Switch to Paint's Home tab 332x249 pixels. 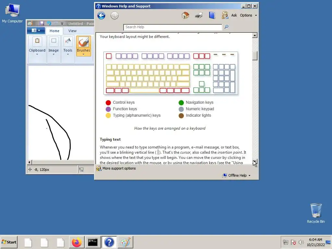point(54,31)
